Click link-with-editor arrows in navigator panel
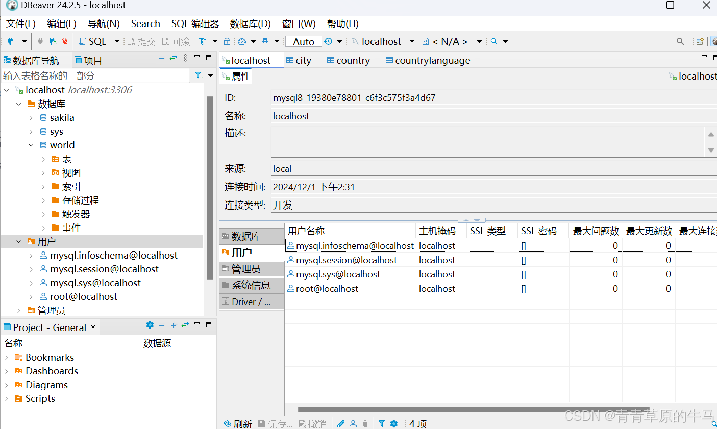The image size is (717, 429). pyautogui.click(x=174, y=58)
